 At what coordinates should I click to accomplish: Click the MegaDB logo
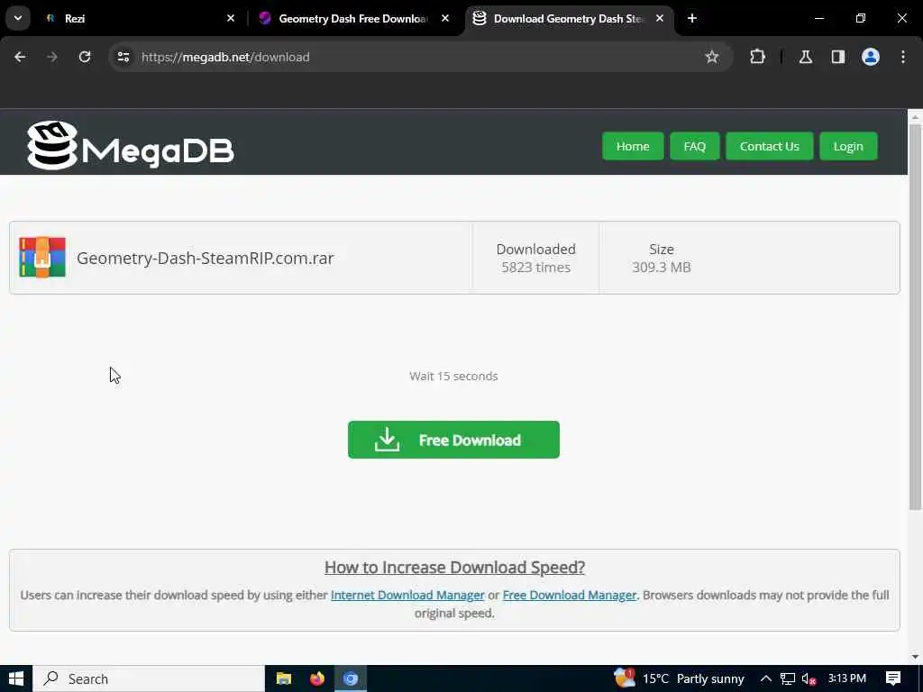tap(131, 145)
